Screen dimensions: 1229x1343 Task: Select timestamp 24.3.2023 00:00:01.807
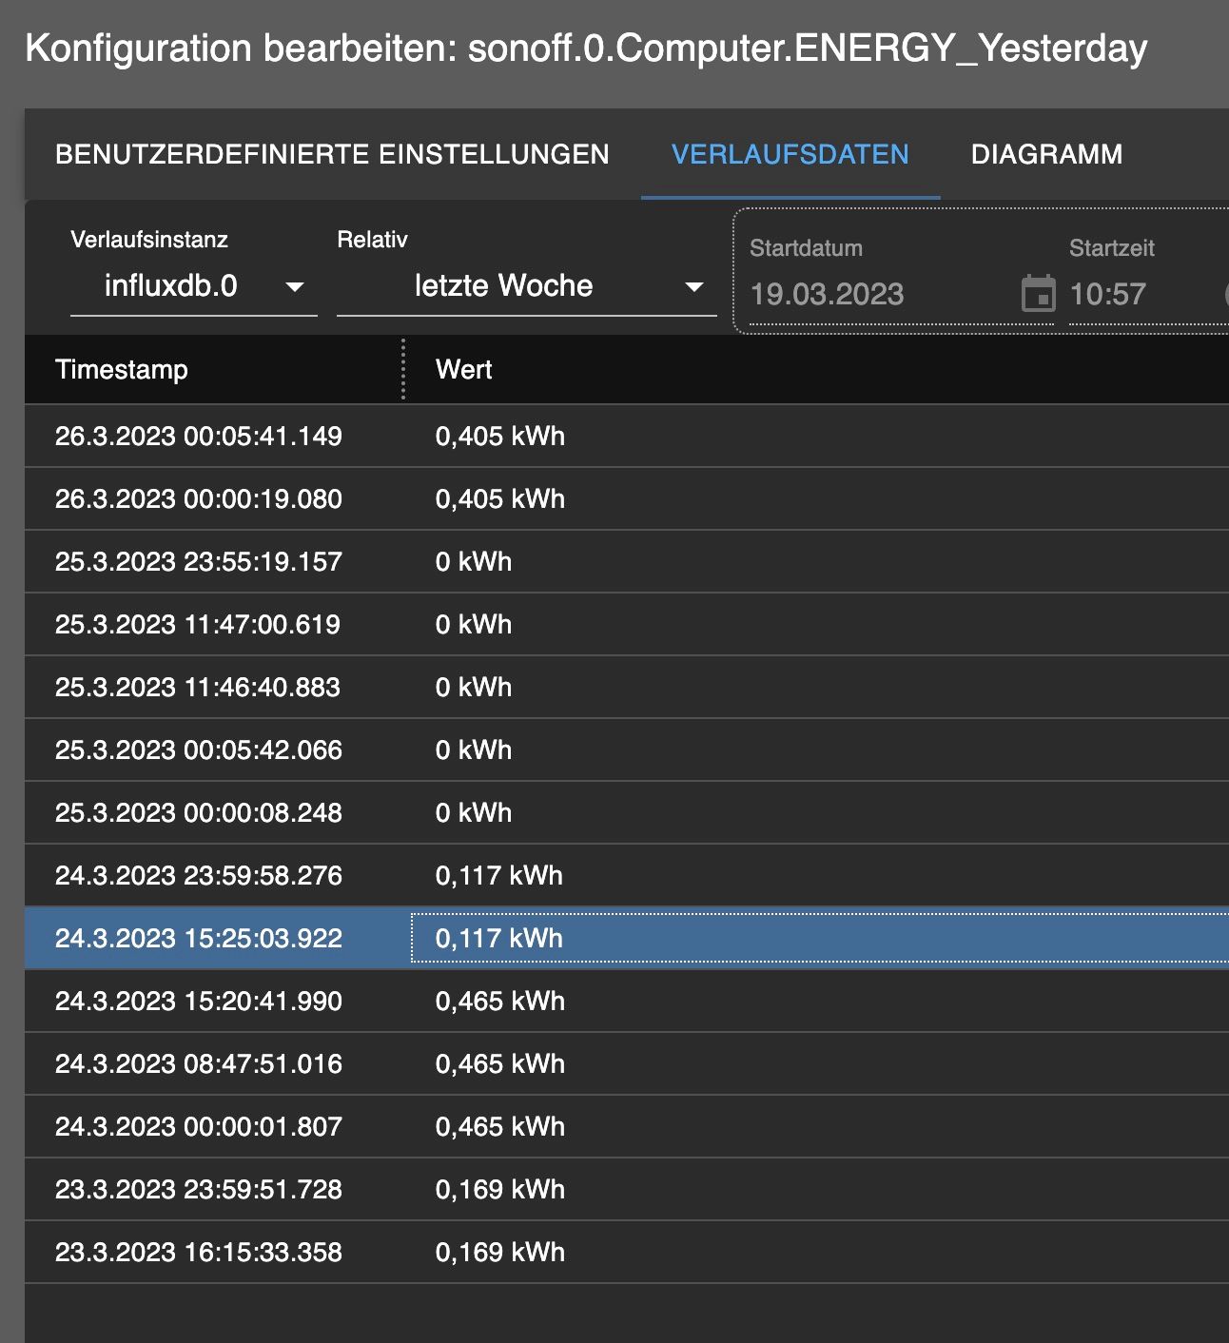199,1126
